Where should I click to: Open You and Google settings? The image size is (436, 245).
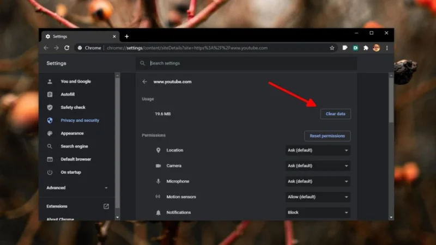tap(76, 81)
